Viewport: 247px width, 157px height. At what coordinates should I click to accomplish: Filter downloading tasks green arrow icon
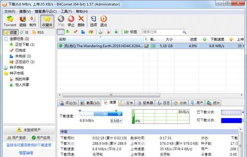68,32
